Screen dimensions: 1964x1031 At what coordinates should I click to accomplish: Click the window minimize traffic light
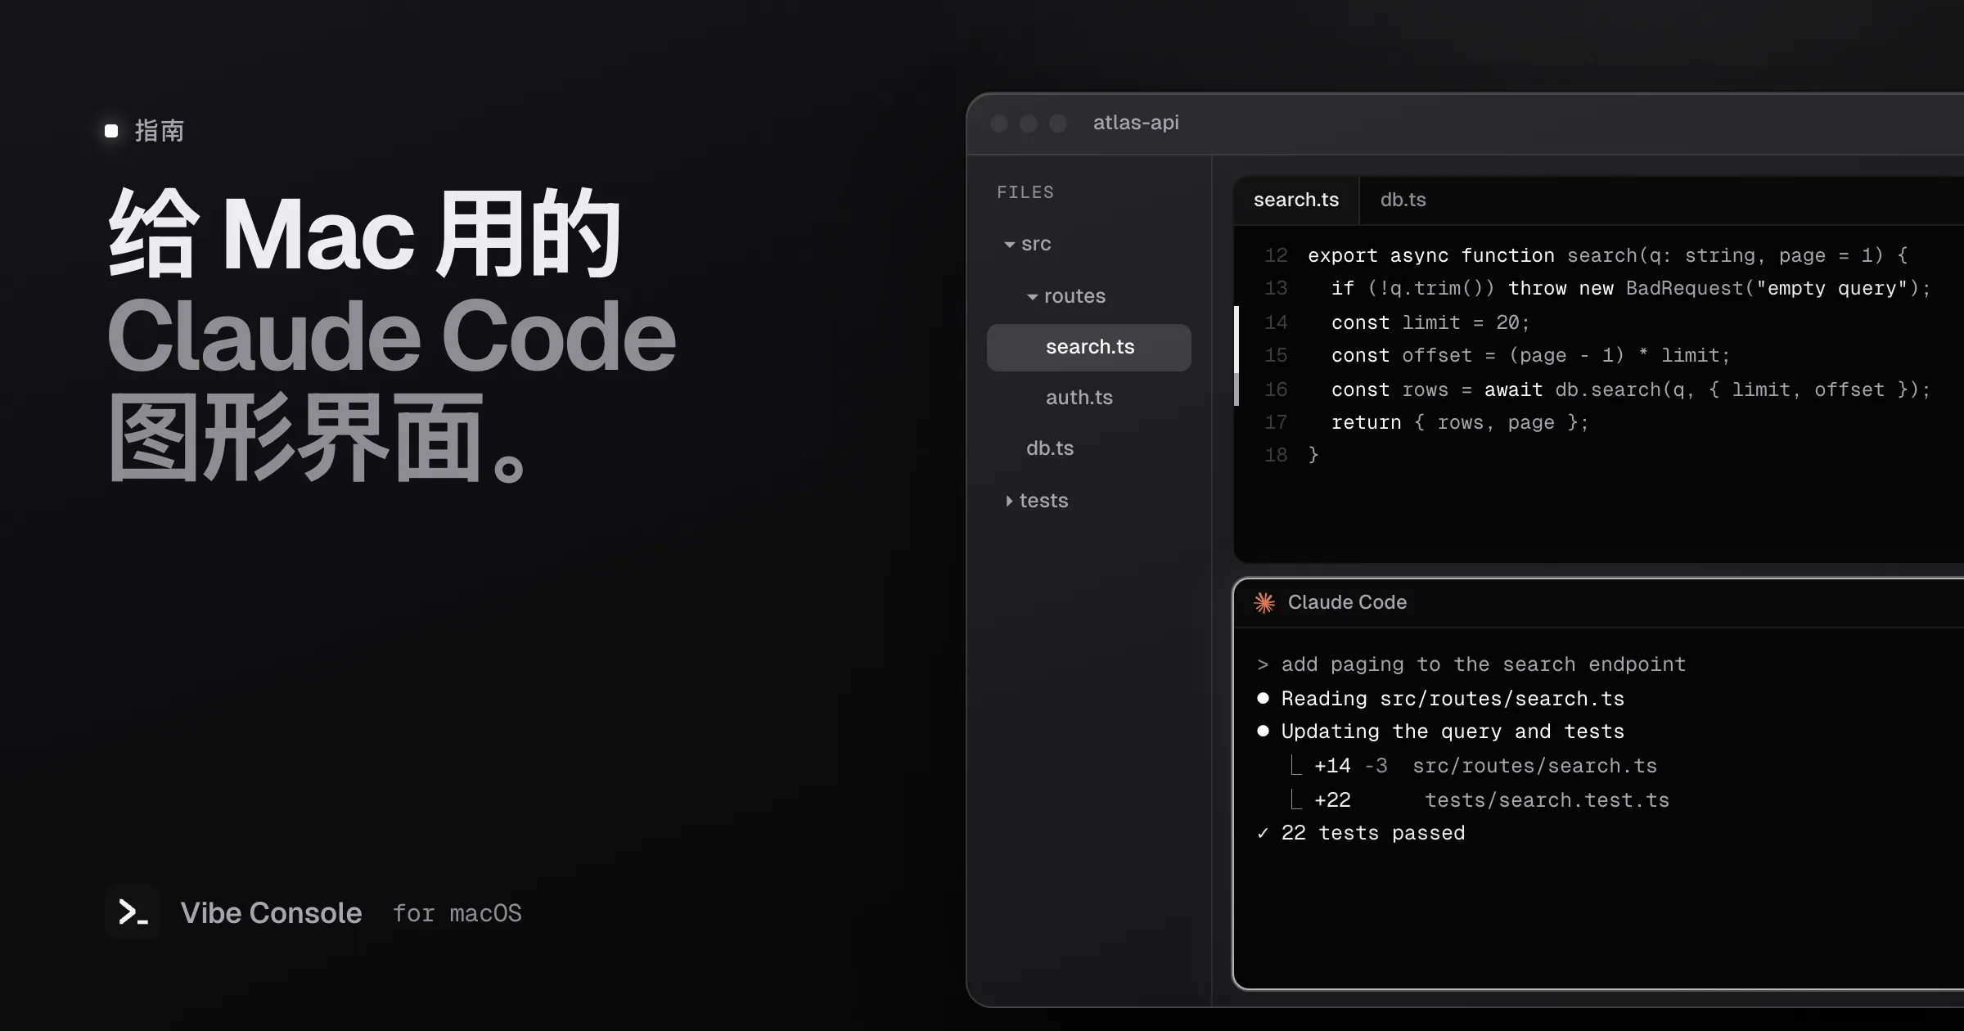(x=1029, y=124)
